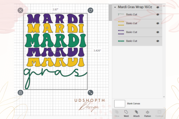This screenshot has height=119, width=179.
Task: Select the gras script layer thumbnail
Action: coord(121,14)
